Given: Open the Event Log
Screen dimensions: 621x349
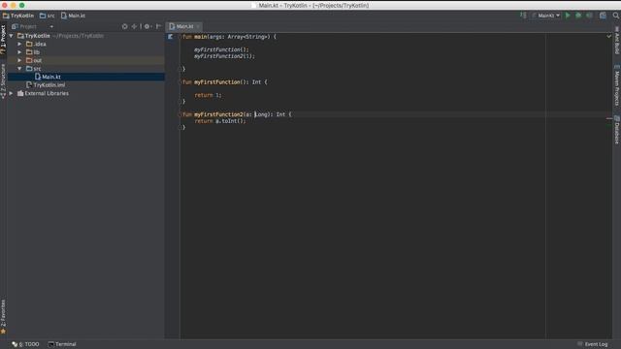Looking at the screenshot, I should tap(593, 344).
